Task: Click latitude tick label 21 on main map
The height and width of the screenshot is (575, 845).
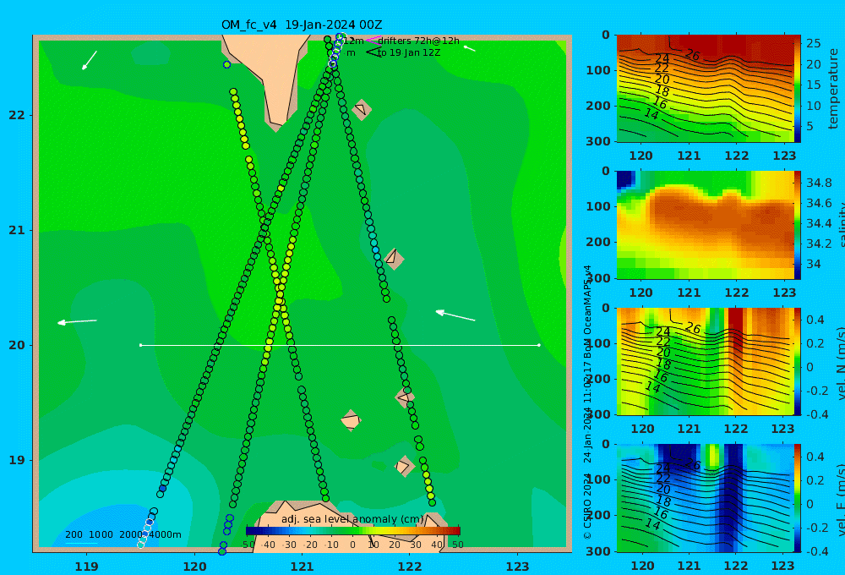Action: click(x=17, y=230)
